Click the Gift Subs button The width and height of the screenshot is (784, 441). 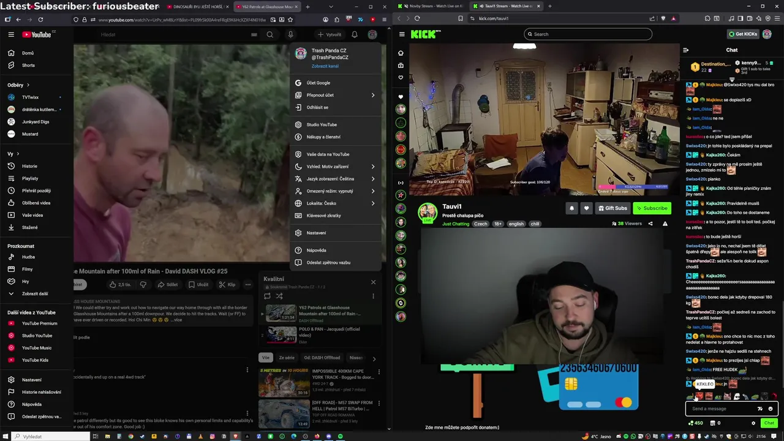(x=612, y=208)
